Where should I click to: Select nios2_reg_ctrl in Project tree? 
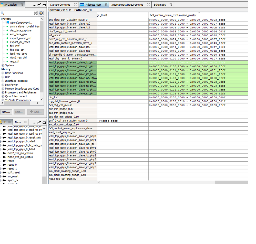[x=18, y=58]
